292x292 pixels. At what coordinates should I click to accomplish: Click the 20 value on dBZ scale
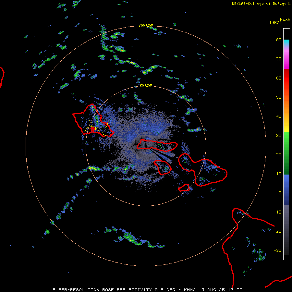point(279,154)
